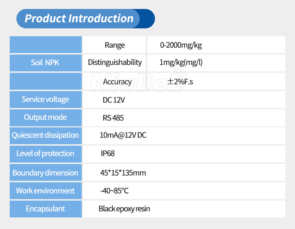This screenshot has width=295, height=229.
Task: Click the Accuracy label cell
Action: click(x=117, y=81)
